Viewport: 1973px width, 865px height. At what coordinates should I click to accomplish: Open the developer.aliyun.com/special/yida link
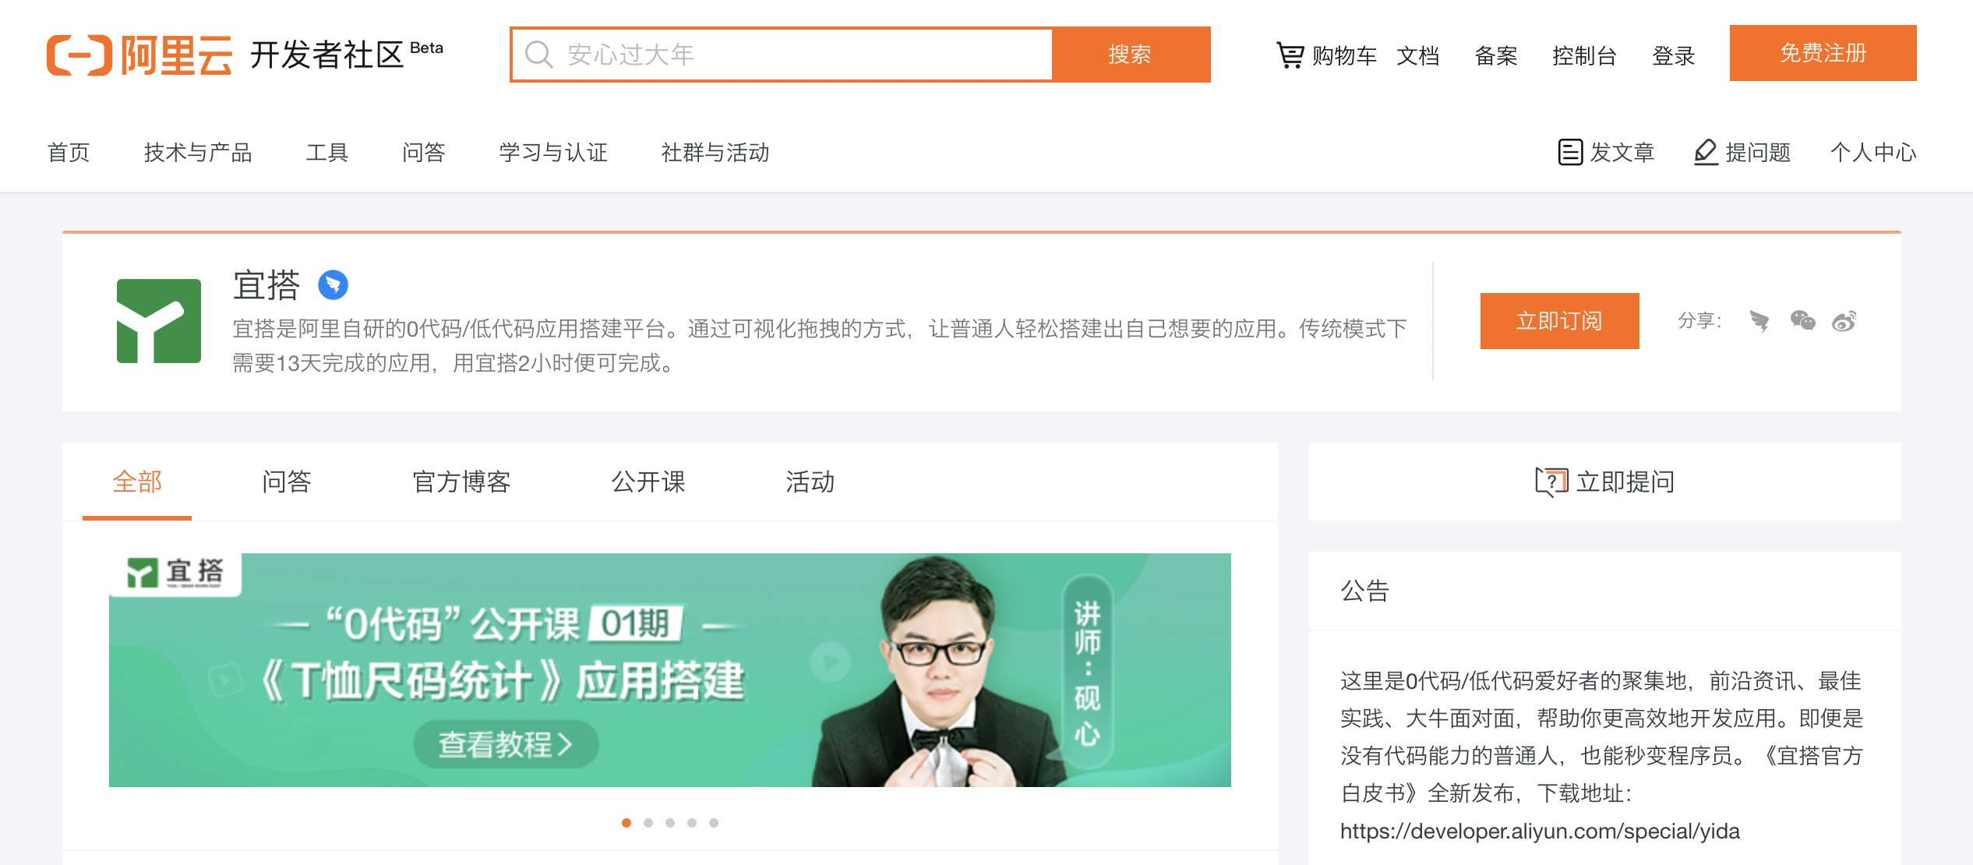point(1540,831)
